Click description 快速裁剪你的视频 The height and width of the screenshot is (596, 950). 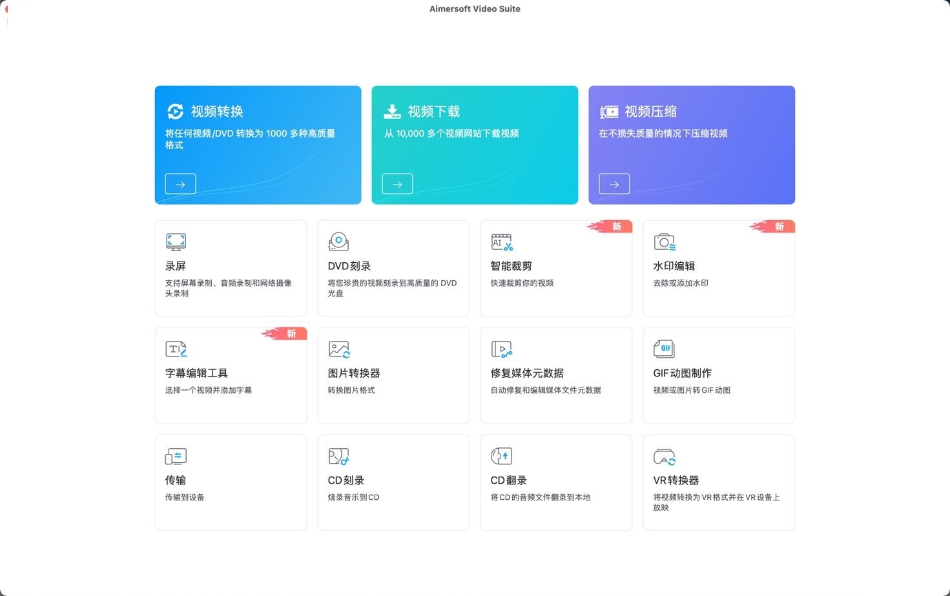coord(522,283)
